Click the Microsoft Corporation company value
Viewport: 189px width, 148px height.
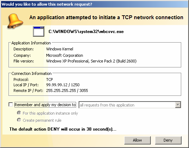point(64,55)
